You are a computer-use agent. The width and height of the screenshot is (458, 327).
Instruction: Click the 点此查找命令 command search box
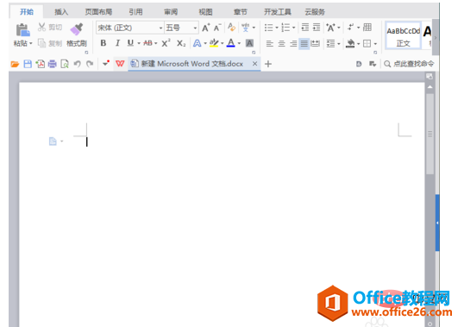409,64
